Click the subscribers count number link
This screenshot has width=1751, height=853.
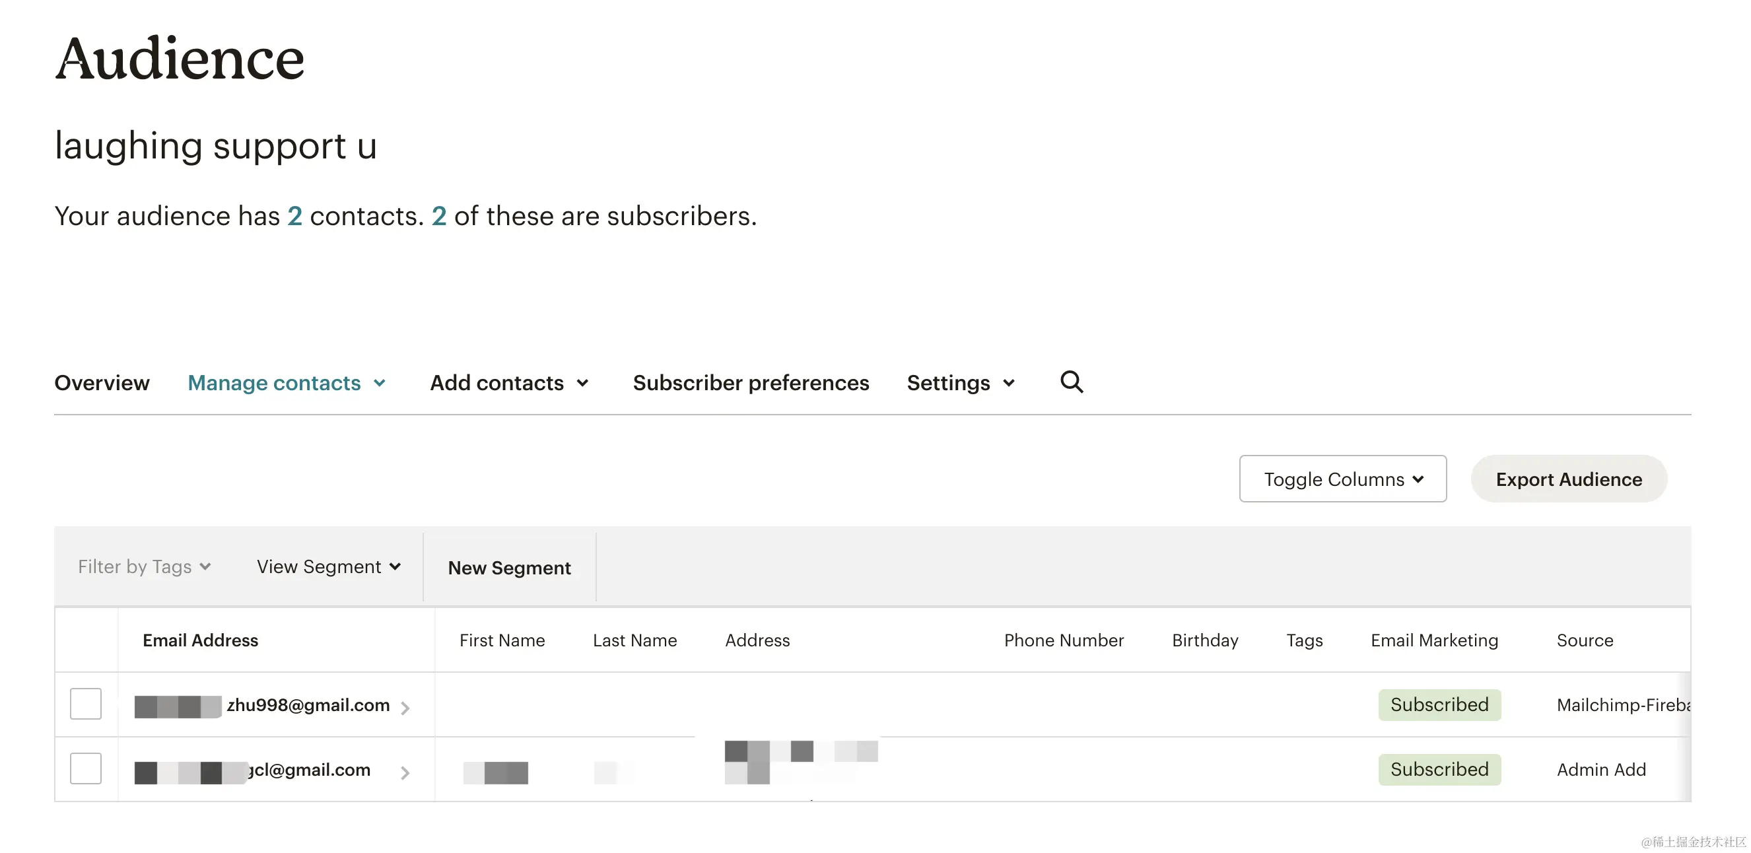[439, 216]
